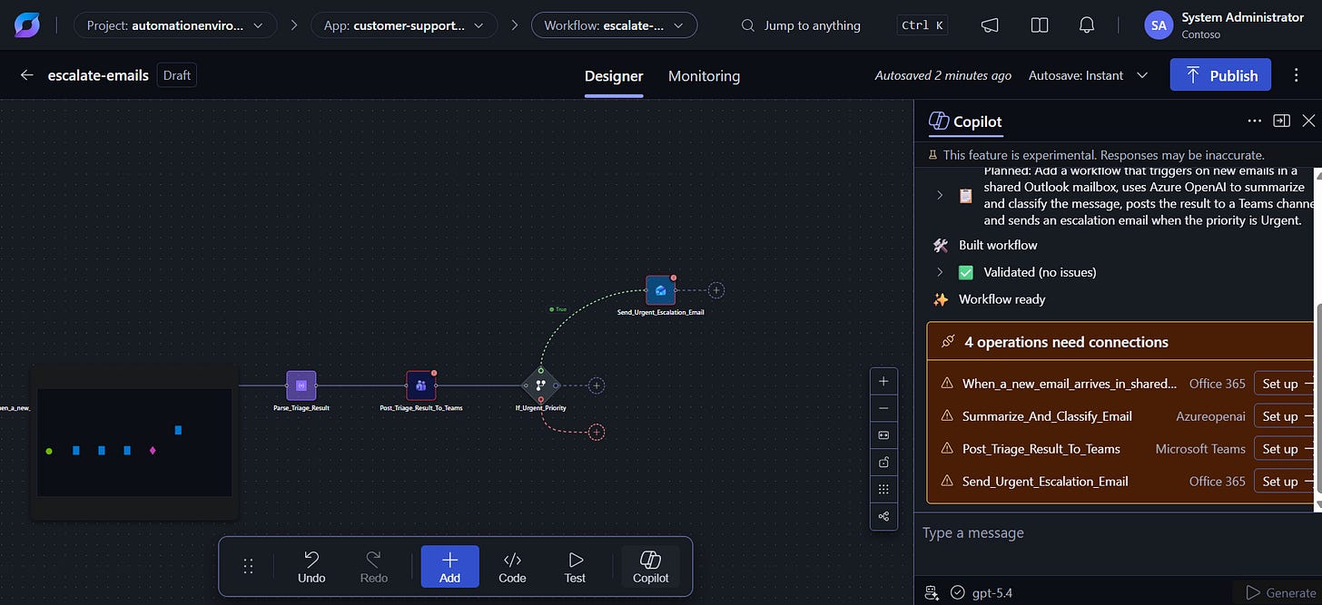Click the bottom toolbar drag handle

tap(248, 567)
